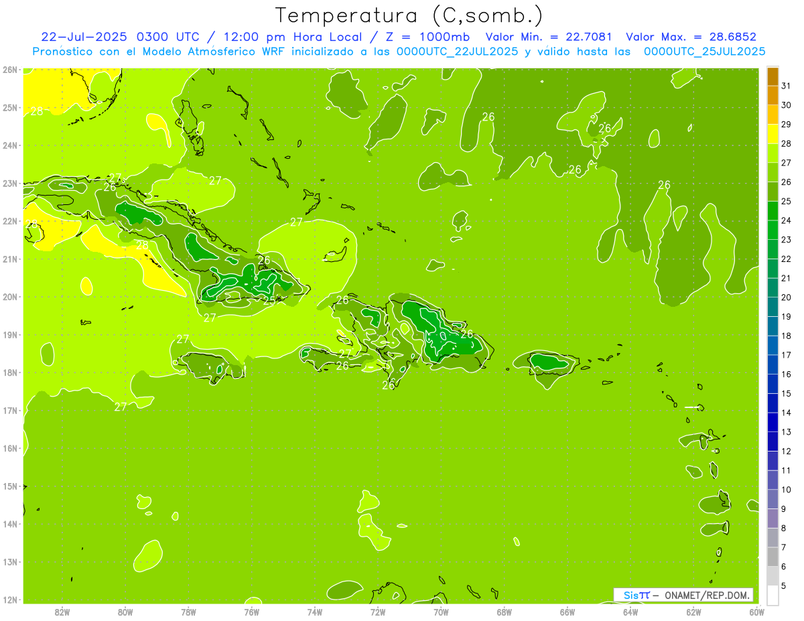Click the colorbar scale value "16"
This screenshot has height=621, width=804.
coord(786,374)
